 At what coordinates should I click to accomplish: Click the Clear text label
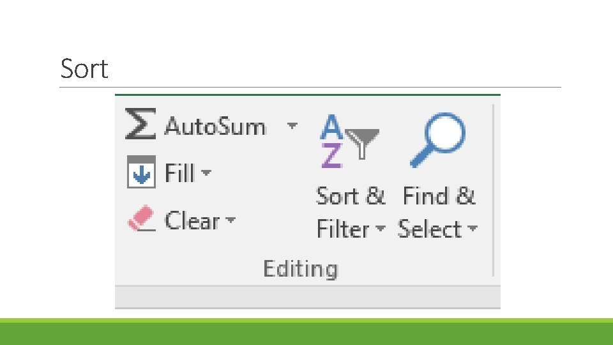[192, 220]
